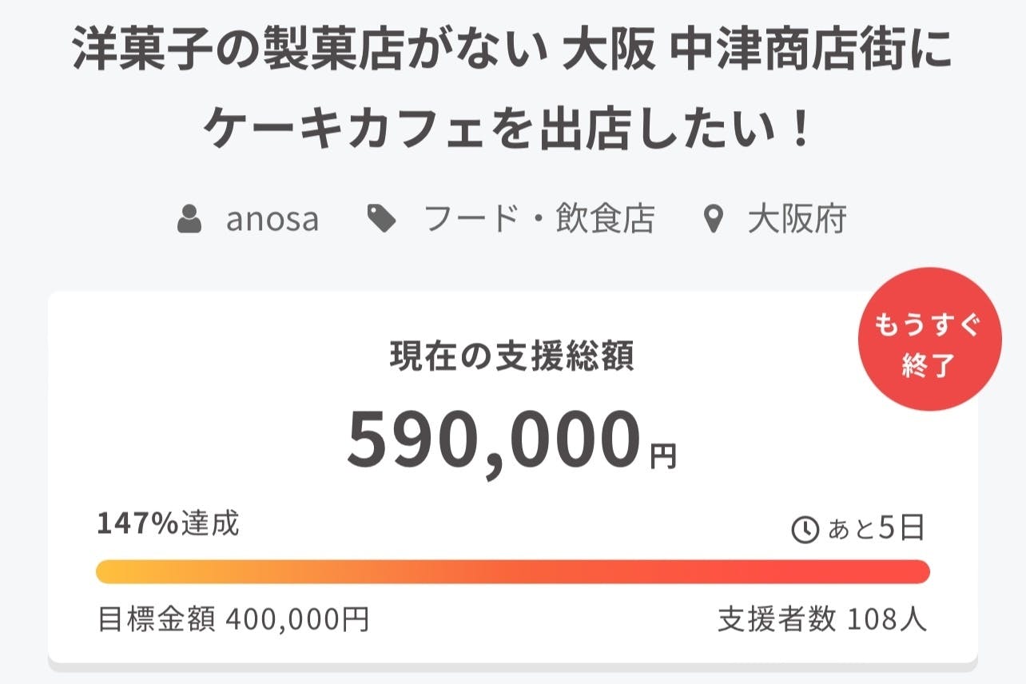Screen dimensions: 1026x684
Task: Click the clock icon beside あと5日
Action: [805, 529]
